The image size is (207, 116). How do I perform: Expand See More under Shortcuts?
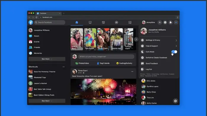47,101
